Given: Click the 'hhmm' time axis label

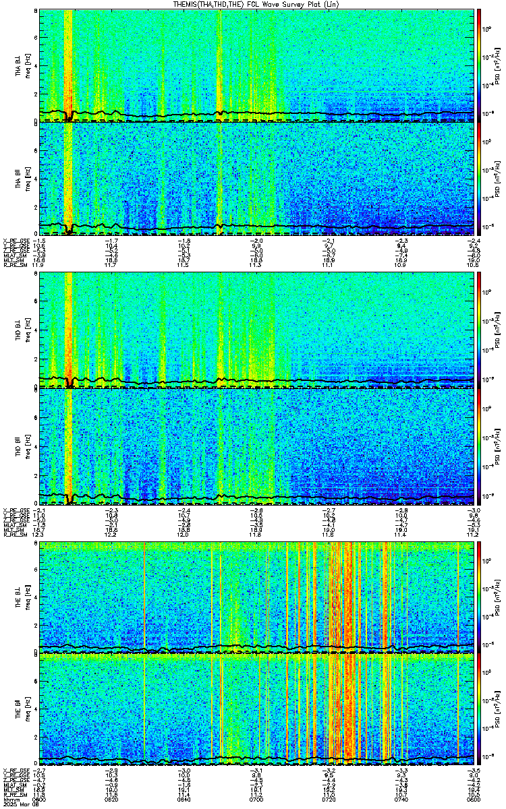Looking at the screenshot, I should 10,800.
